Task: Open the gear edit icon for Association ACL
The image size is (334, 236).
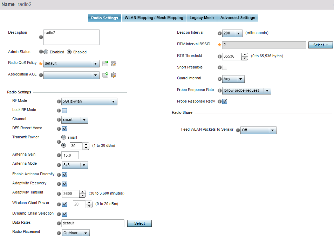Action: [113, 75]
